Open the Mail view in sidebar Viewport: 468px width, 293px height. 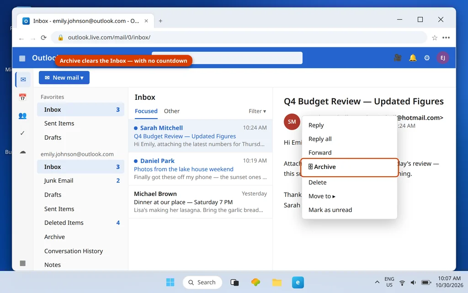click(x=23, y=80)
